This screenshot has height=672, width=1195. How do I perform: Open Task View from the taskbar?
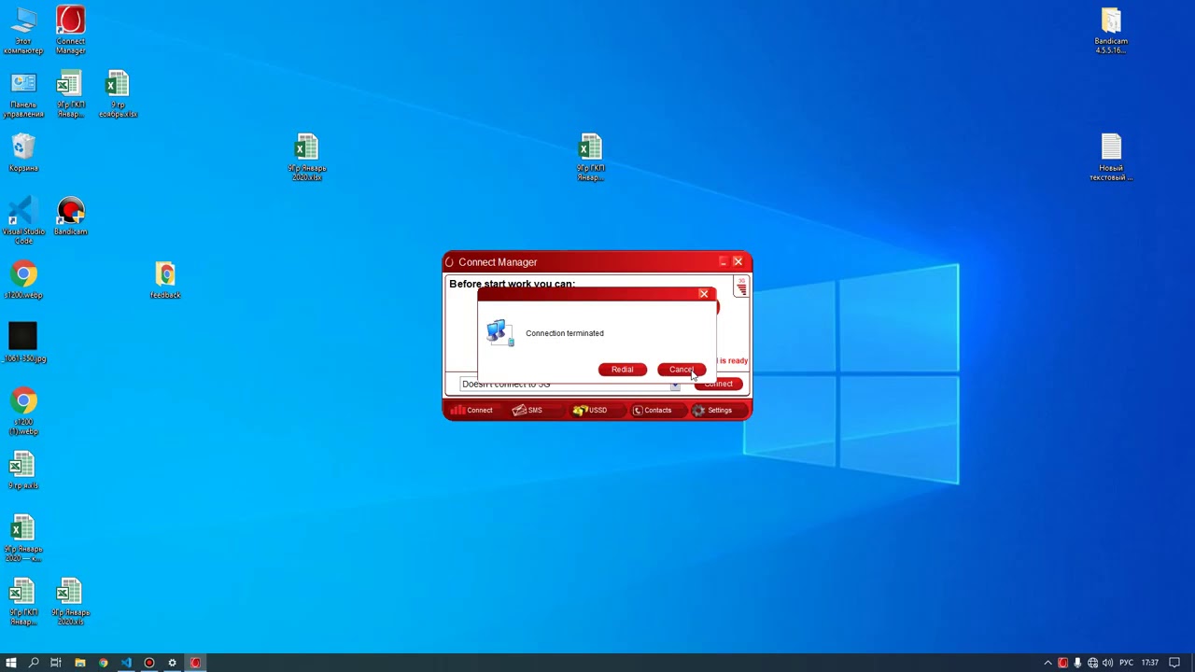tap(56, 663)
